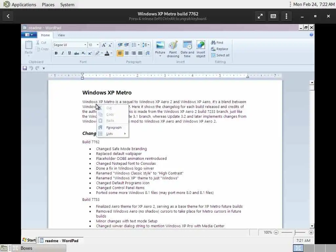
Task: Open WordPad help icon
Action: [311, 35]
